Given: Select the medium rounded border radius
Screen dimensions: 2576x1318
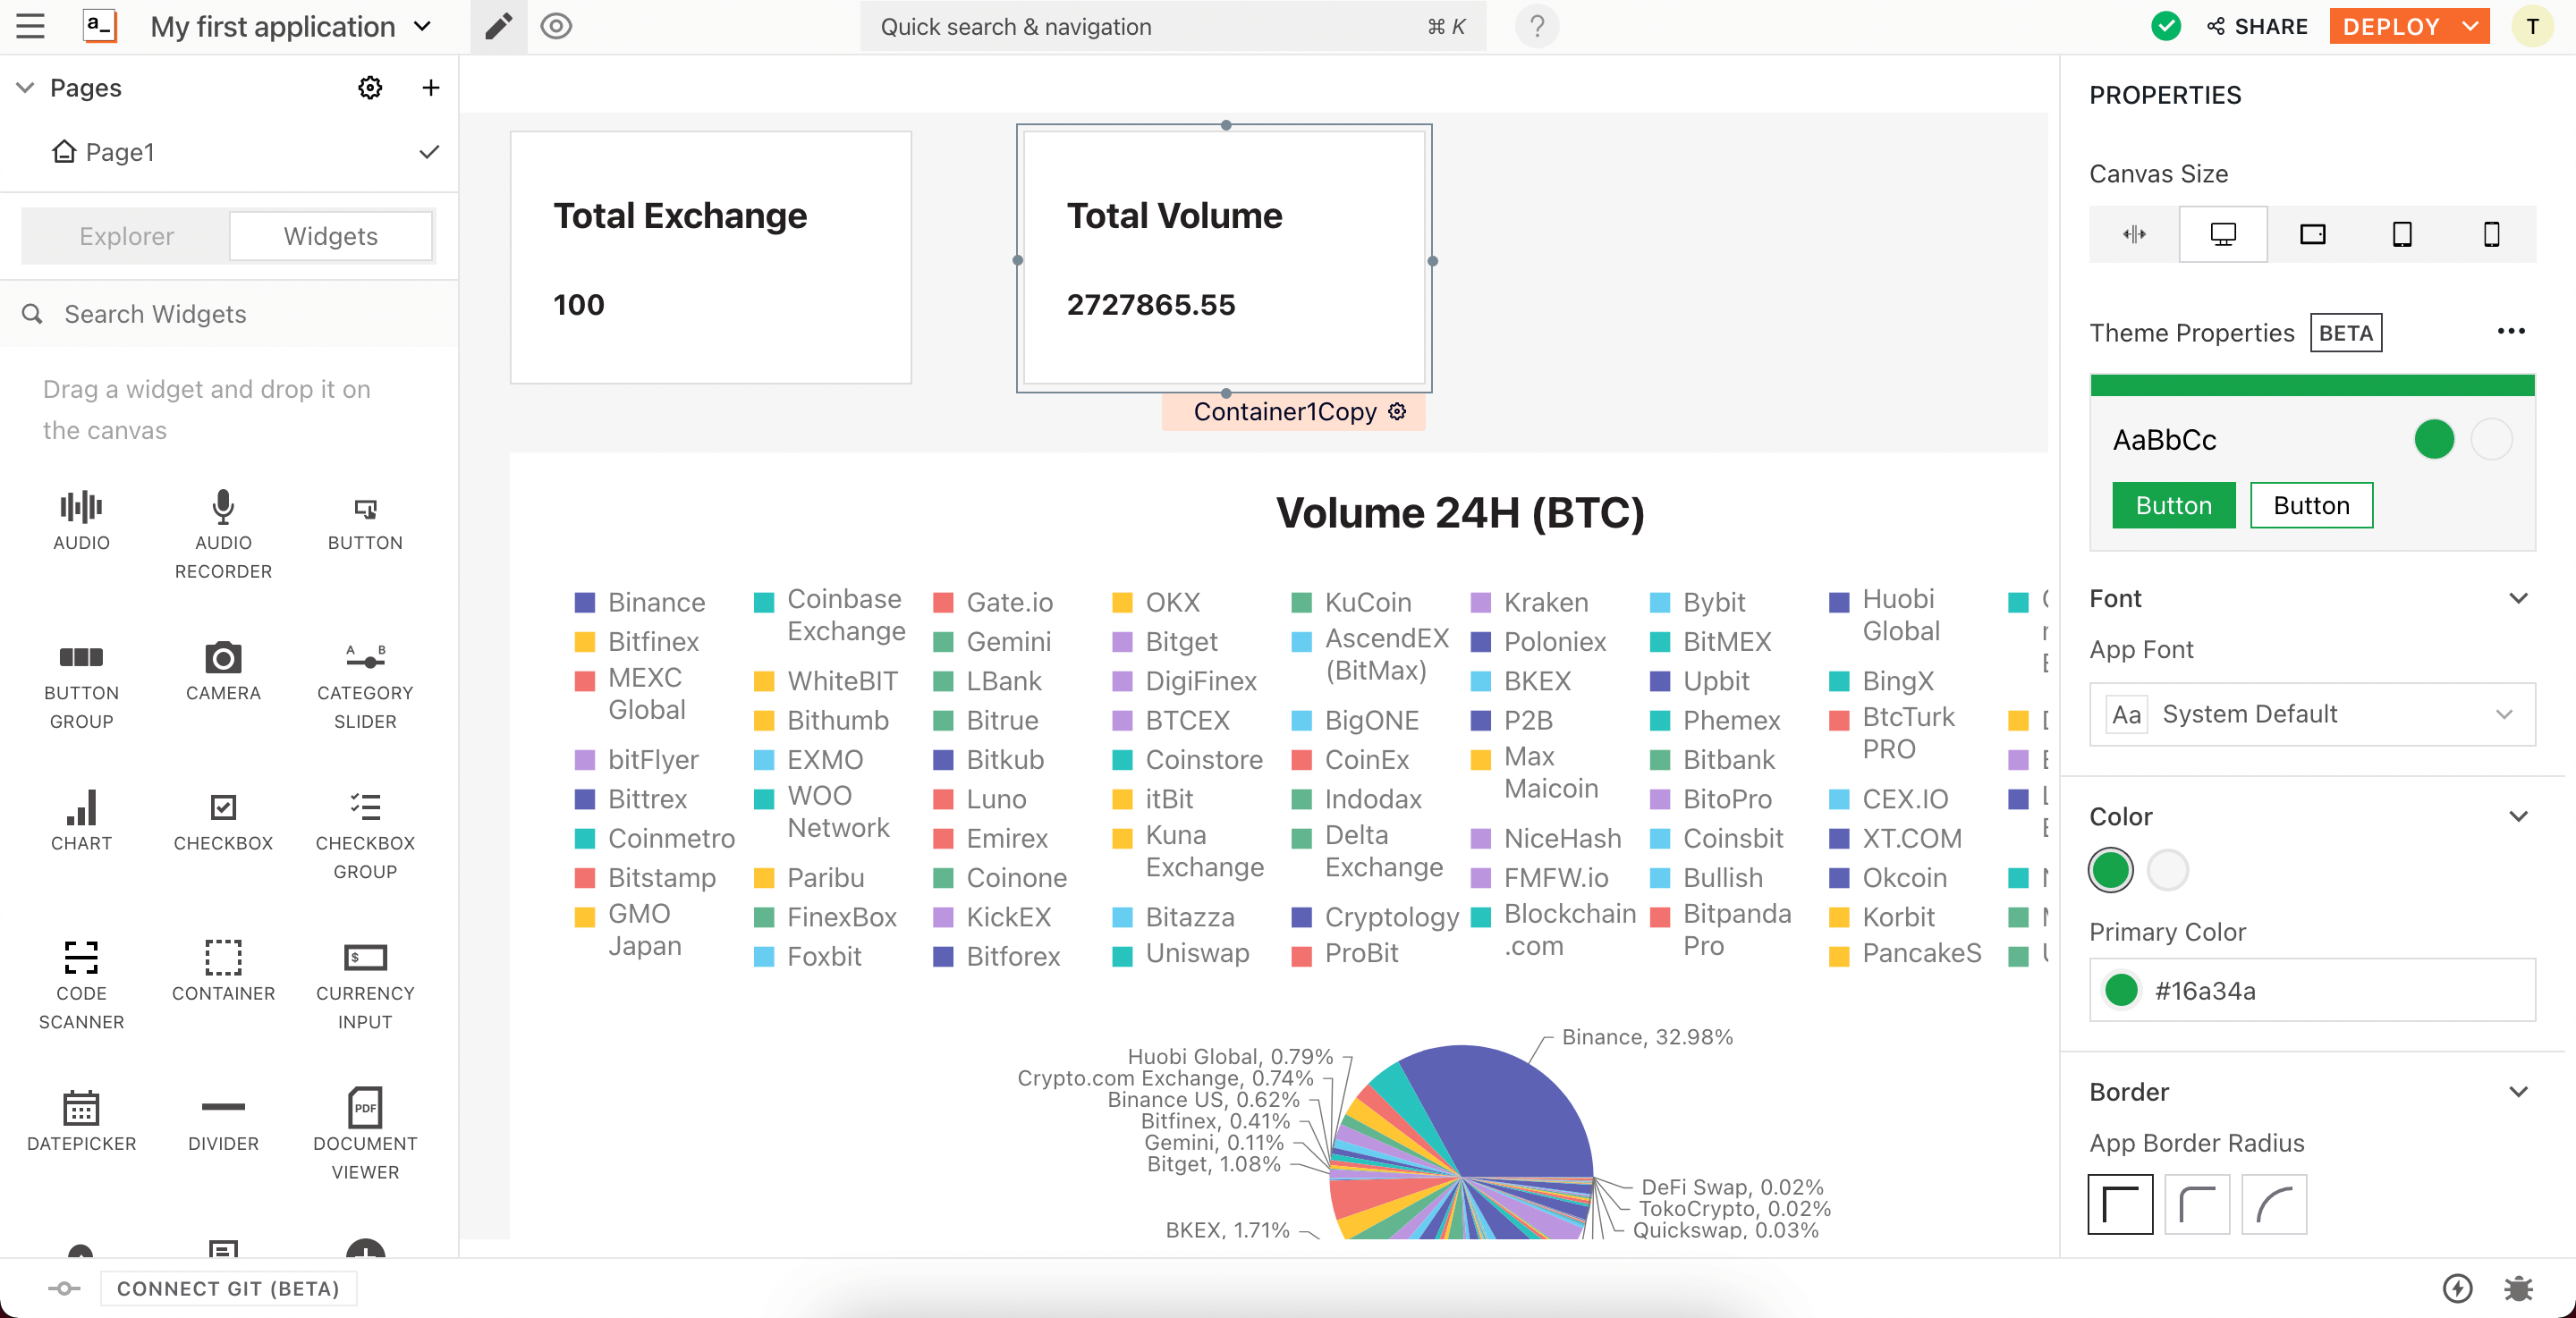Looking at the screenshot, I should tap(2197, 1204).
